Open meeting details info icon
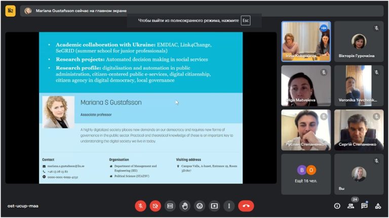This screenshot has width=389, height=218. (x=337, y=206)
